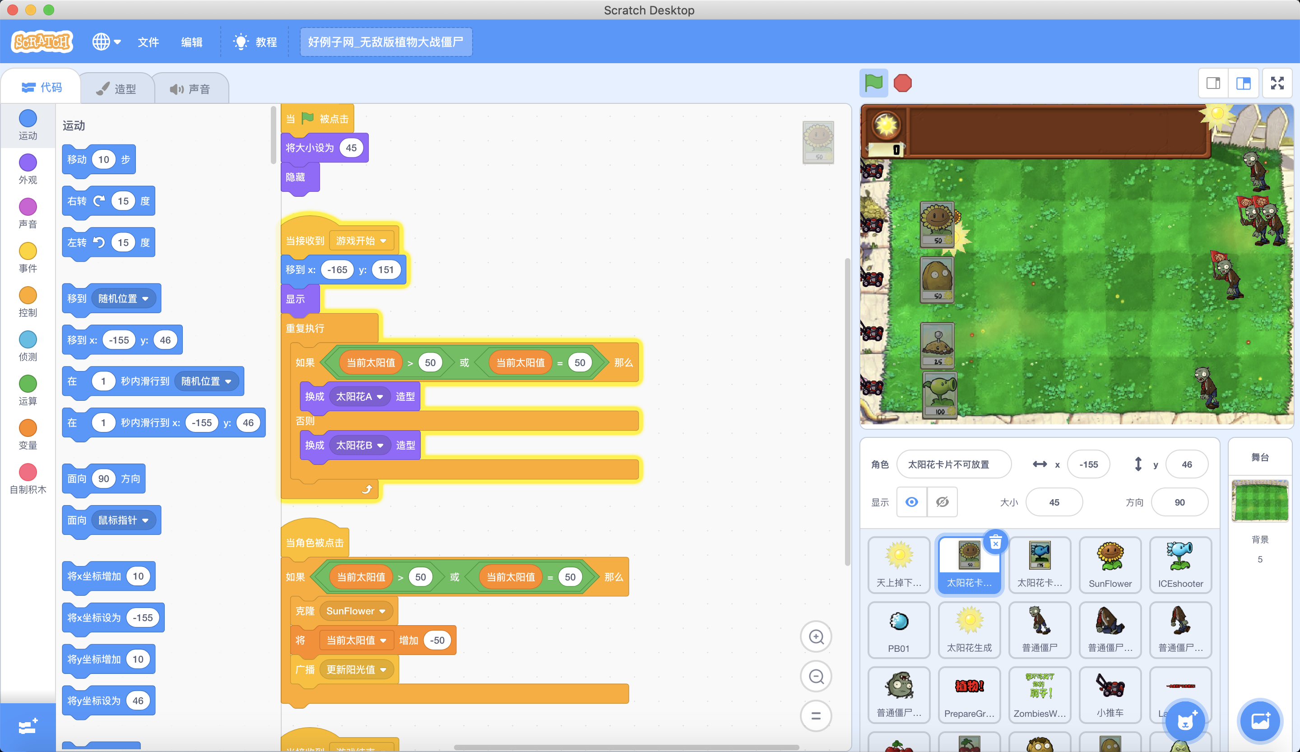
Task: Select the PrepareGr… sprite
Action: [x=969, y=695]
